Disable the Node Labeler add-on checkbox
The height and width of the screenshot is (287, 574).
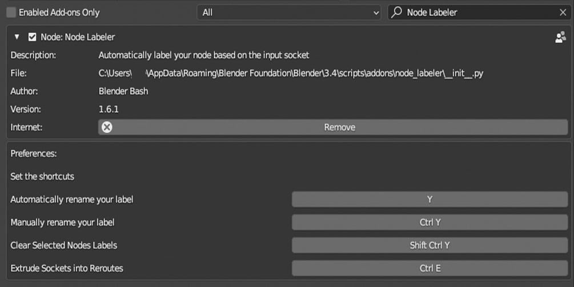(x=33, y=37)
